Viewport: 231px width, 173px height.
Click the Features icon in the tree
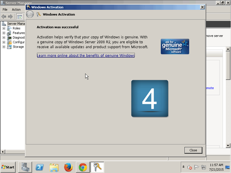(9, 33)
